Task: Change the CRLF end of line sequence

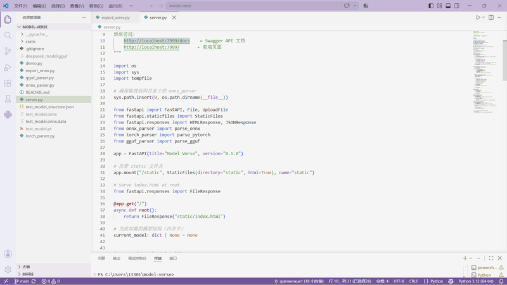Action: [414, 281]
